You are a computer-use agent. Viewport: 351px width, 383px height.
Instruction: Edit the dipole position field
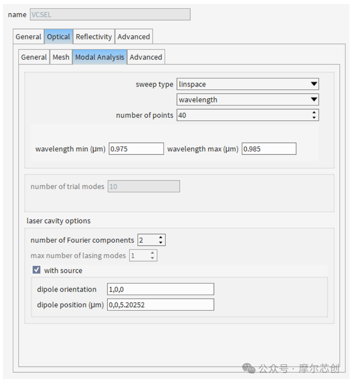tap(160, 305)
